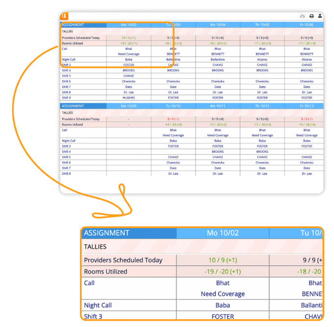Click the 10 / 9 (+1) tally in enlarged callout
334x327 pixels.
[x=223, y=260]
